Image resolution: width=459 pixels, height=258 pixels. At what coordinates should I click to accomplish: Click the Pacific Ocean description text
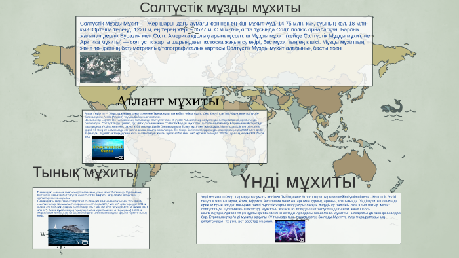(x=92, y=204)
